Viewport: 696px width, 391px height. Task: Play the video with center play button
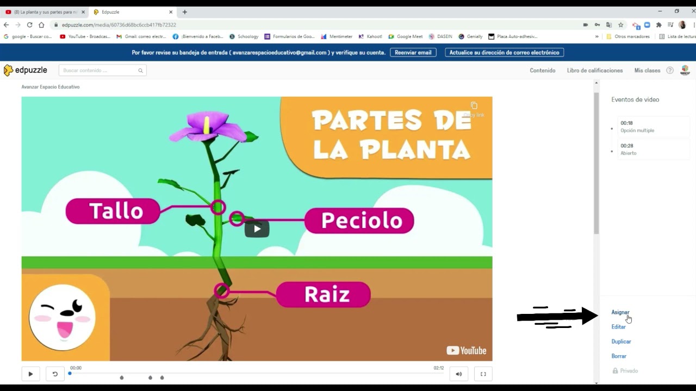(257, 229)
